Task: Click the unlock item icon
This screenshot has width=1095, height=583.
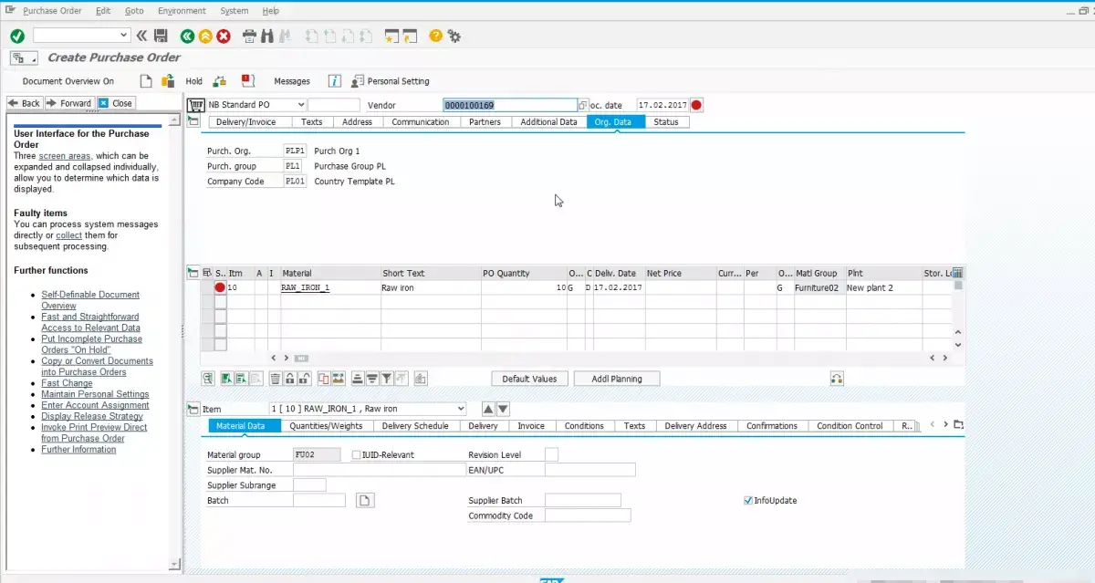Action: pos(306,378)
